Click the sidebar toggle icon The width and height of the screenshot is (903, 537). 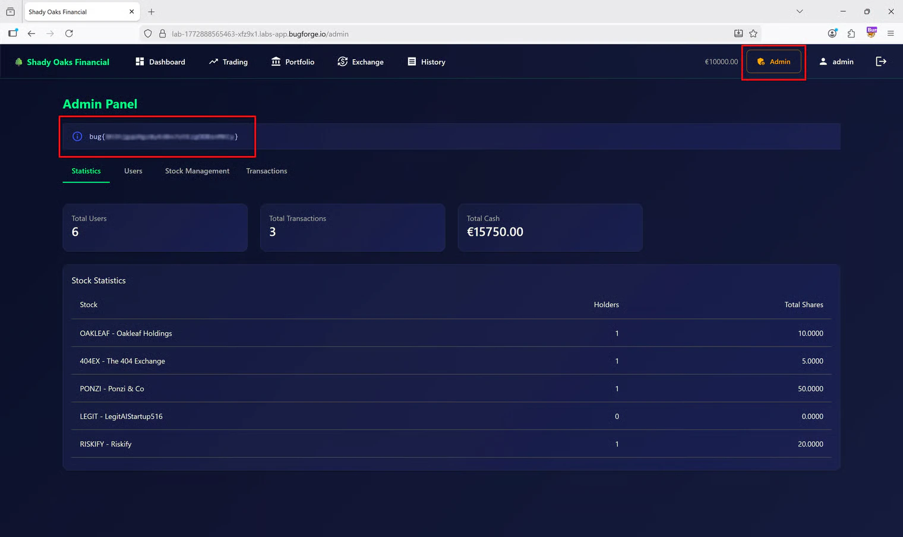tap(12, 33)
